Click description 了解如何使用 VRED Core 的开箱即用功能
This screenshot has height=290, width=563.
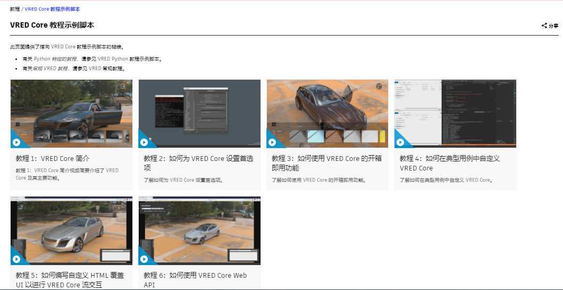coord(319,180)
